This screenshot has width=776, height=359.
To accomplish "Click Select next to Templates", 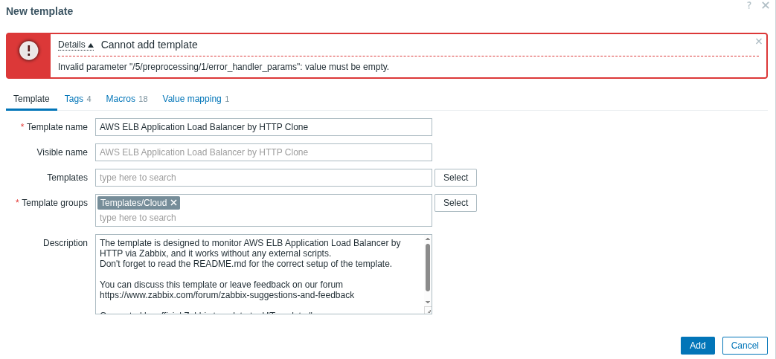I will coord(456,178).
